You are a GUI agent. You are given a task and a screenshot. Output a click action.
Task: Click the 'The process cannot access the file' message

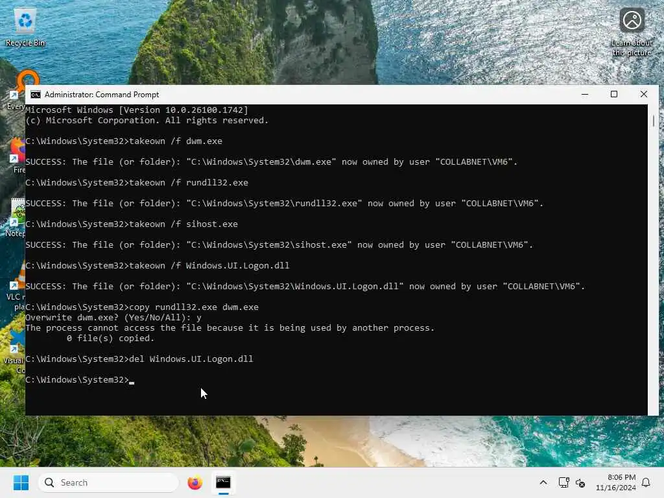point(230,327)
